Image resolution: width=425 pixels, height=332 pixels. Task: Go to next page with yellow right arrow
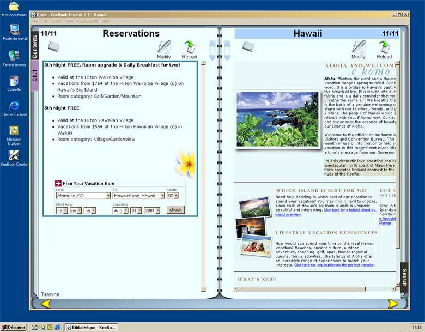392,304
